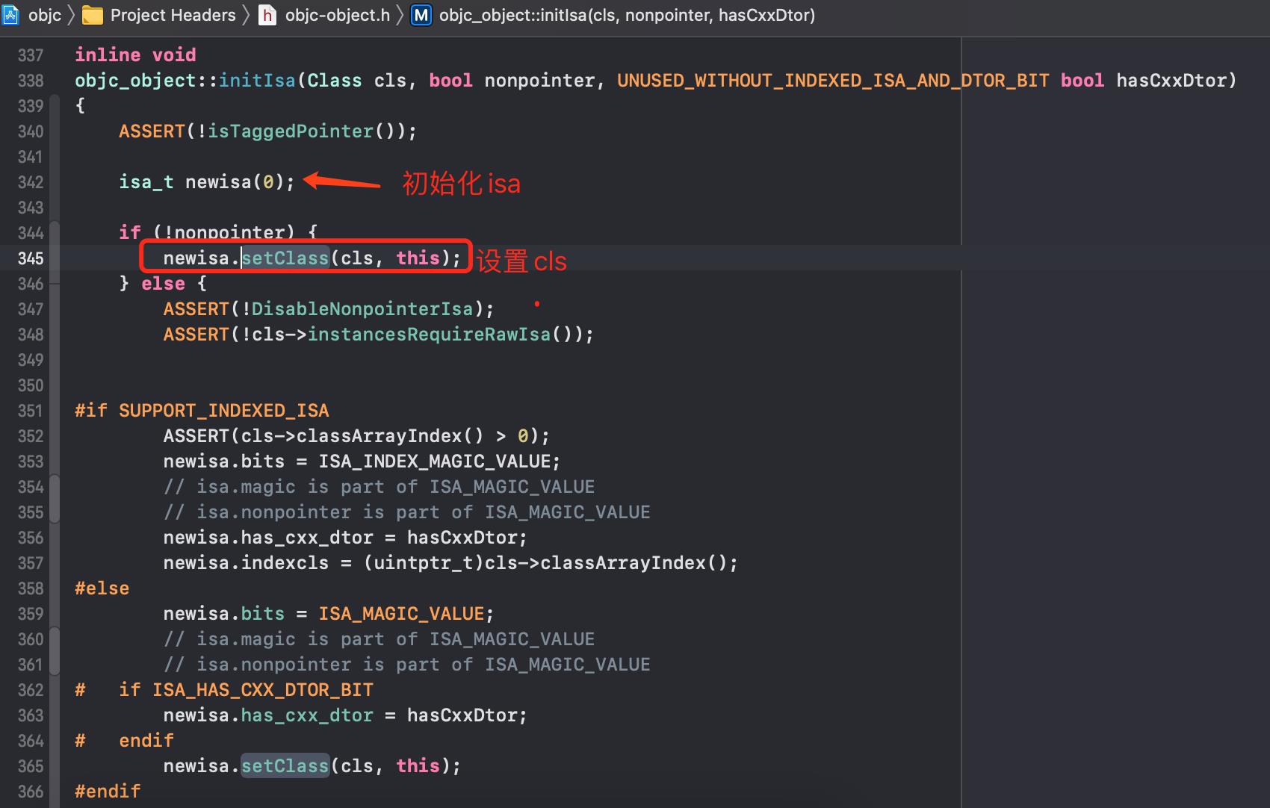Open initIsa method breadcrumb menu
Viewport: 1270px width, 808px height.
627,15
